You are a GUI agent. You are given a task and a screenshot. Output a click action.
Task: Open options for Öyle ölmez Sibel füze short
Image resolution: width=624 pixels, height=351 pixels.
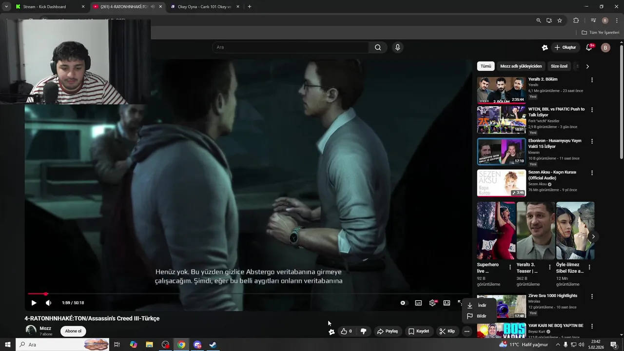coord(589,267)
